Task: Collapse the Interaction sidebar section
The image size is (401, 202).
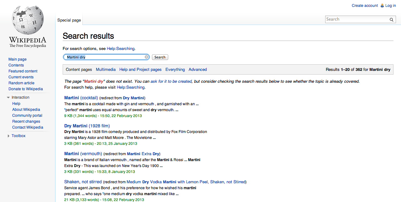Action: tap(8, 98)
